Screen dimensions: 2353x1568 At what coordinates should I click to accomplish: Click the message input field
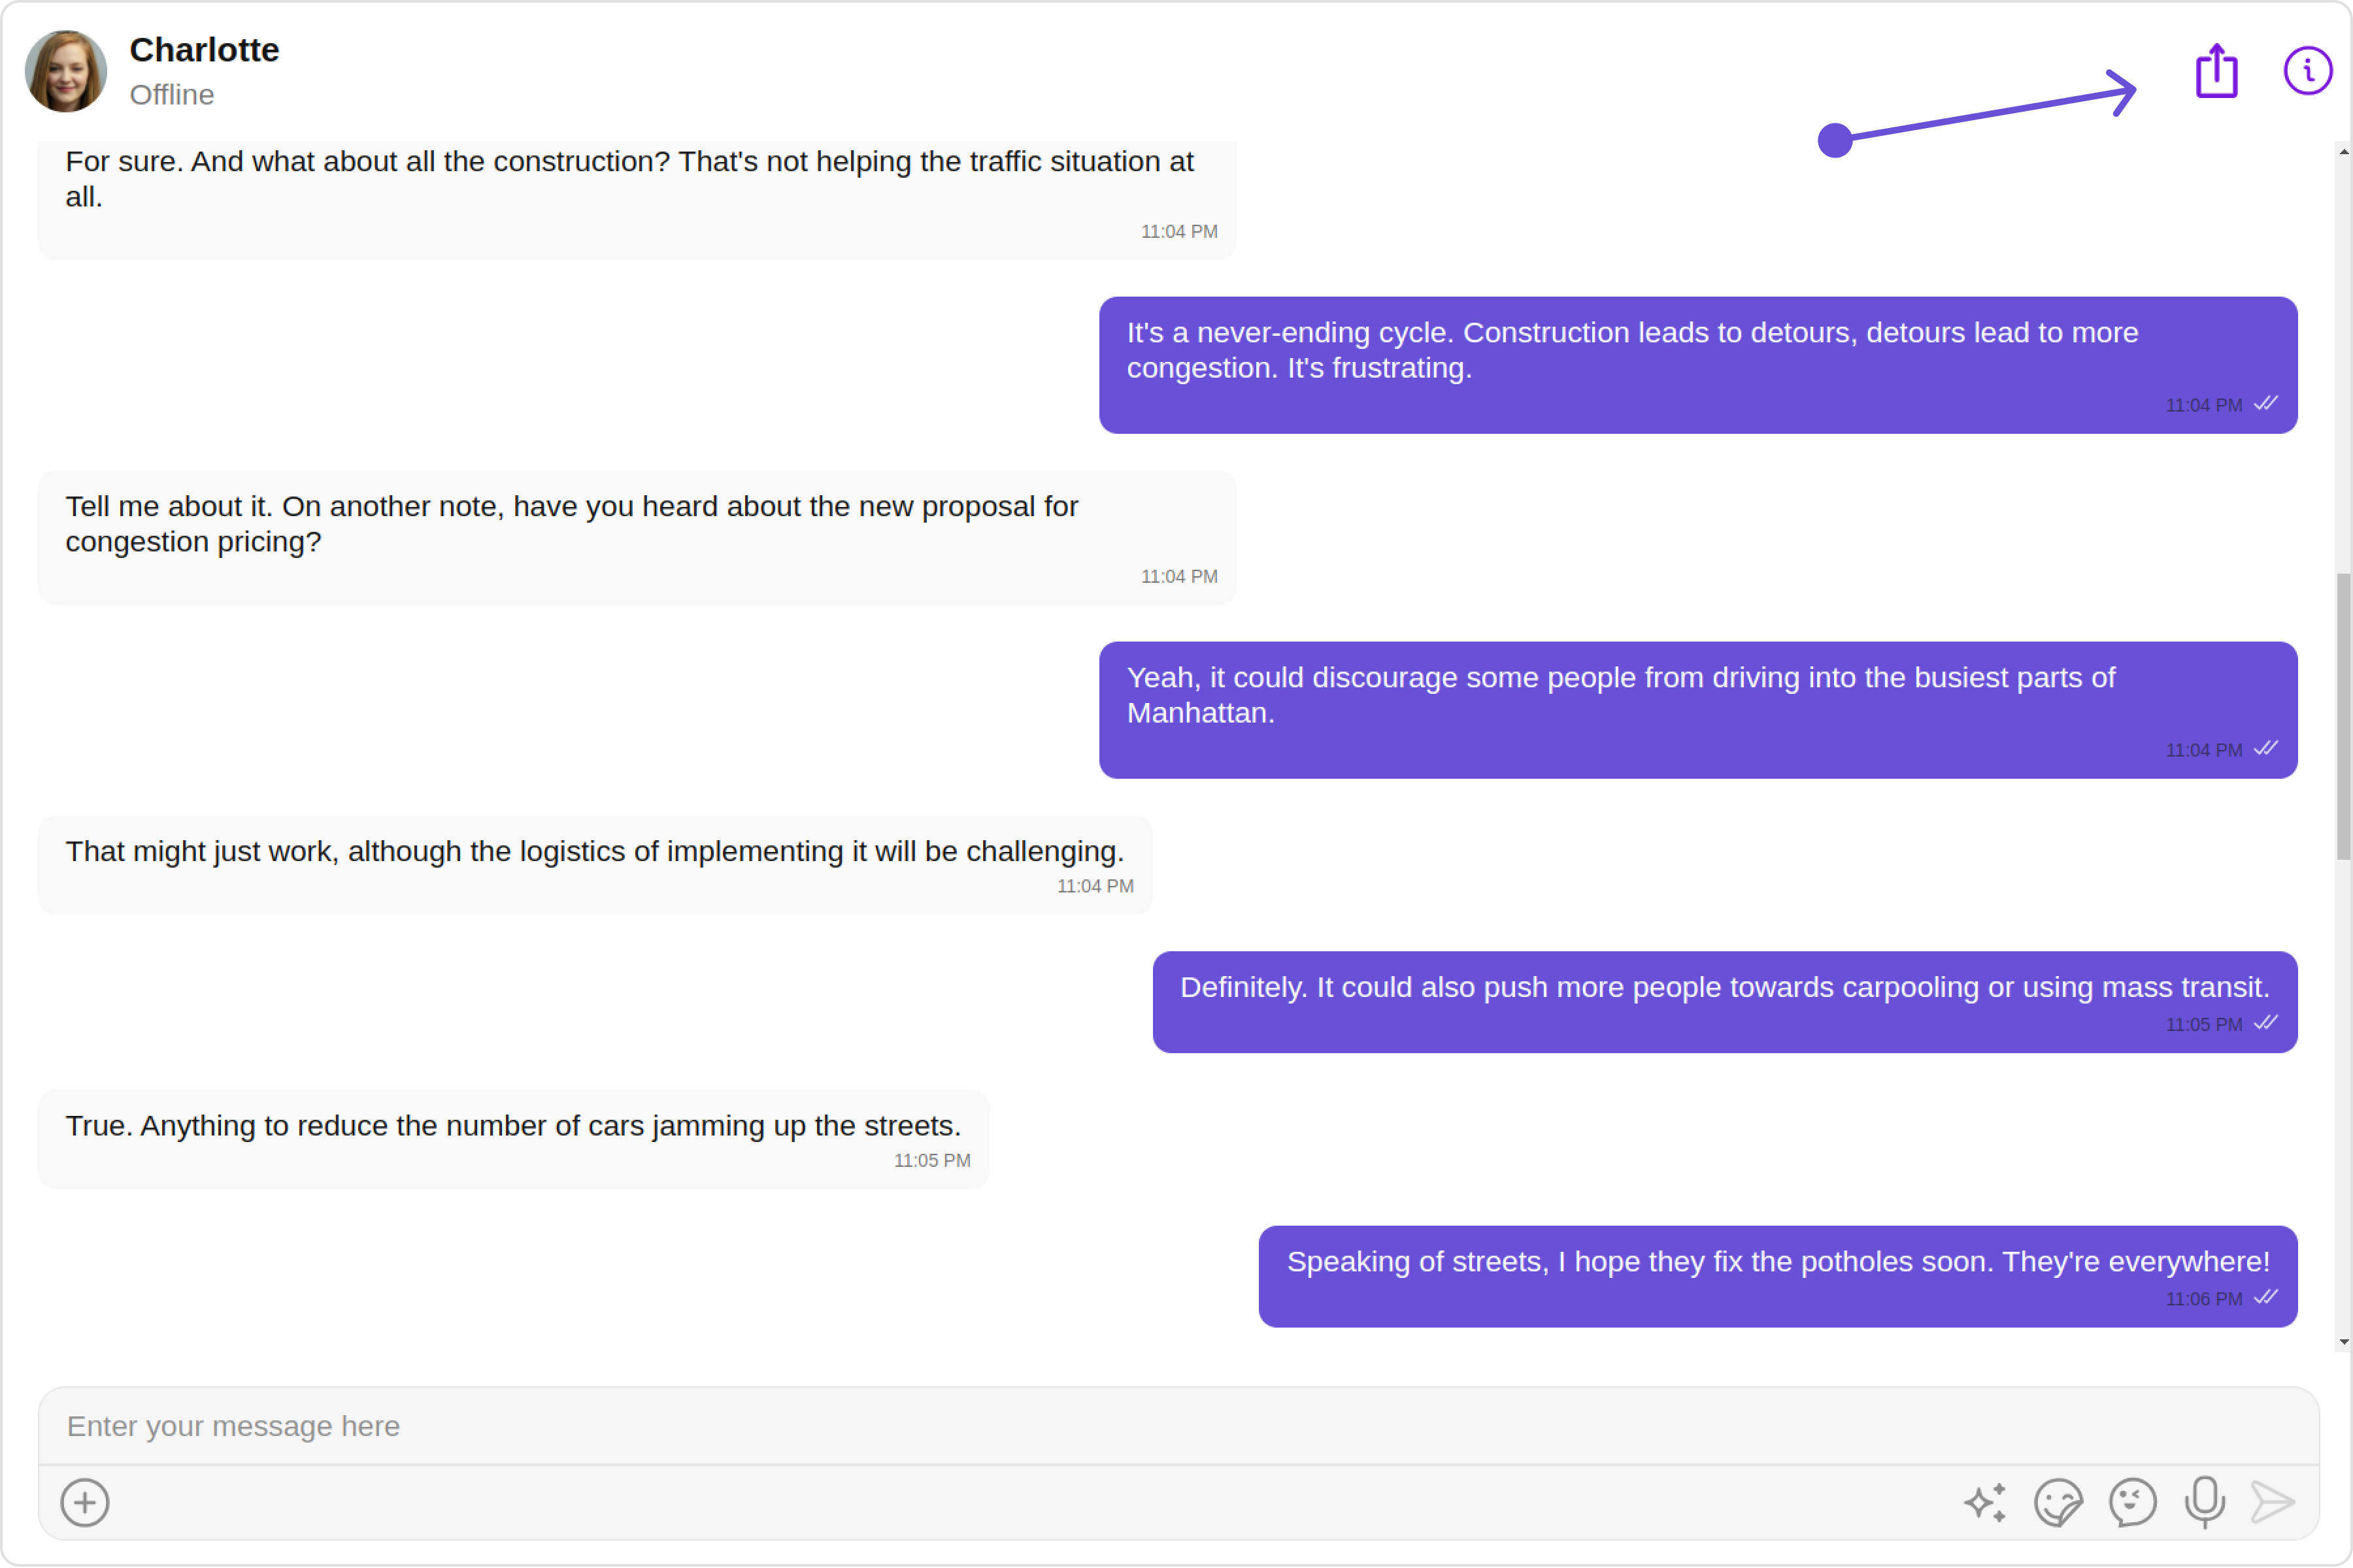(x=1178, y=1426)
